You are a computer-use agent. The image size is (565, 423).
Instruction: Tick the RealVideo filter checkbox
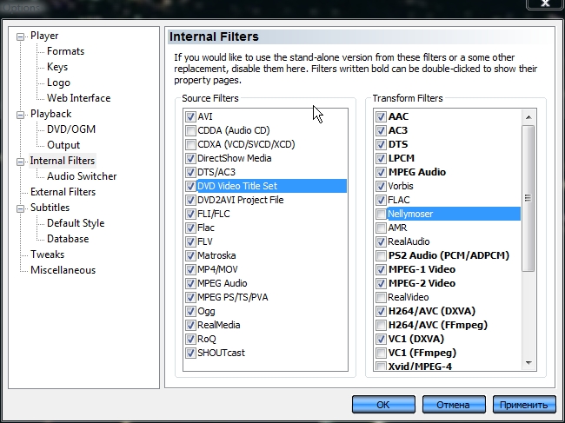[x=381, y=297]
